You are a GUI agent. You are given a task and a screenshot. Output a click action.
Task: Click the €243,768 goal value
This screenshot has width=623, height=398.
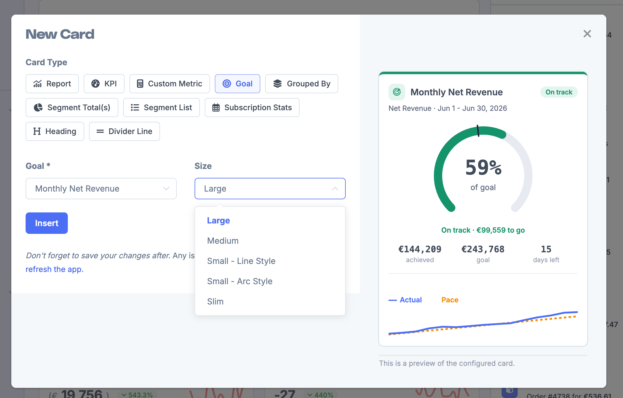[483, 249]
